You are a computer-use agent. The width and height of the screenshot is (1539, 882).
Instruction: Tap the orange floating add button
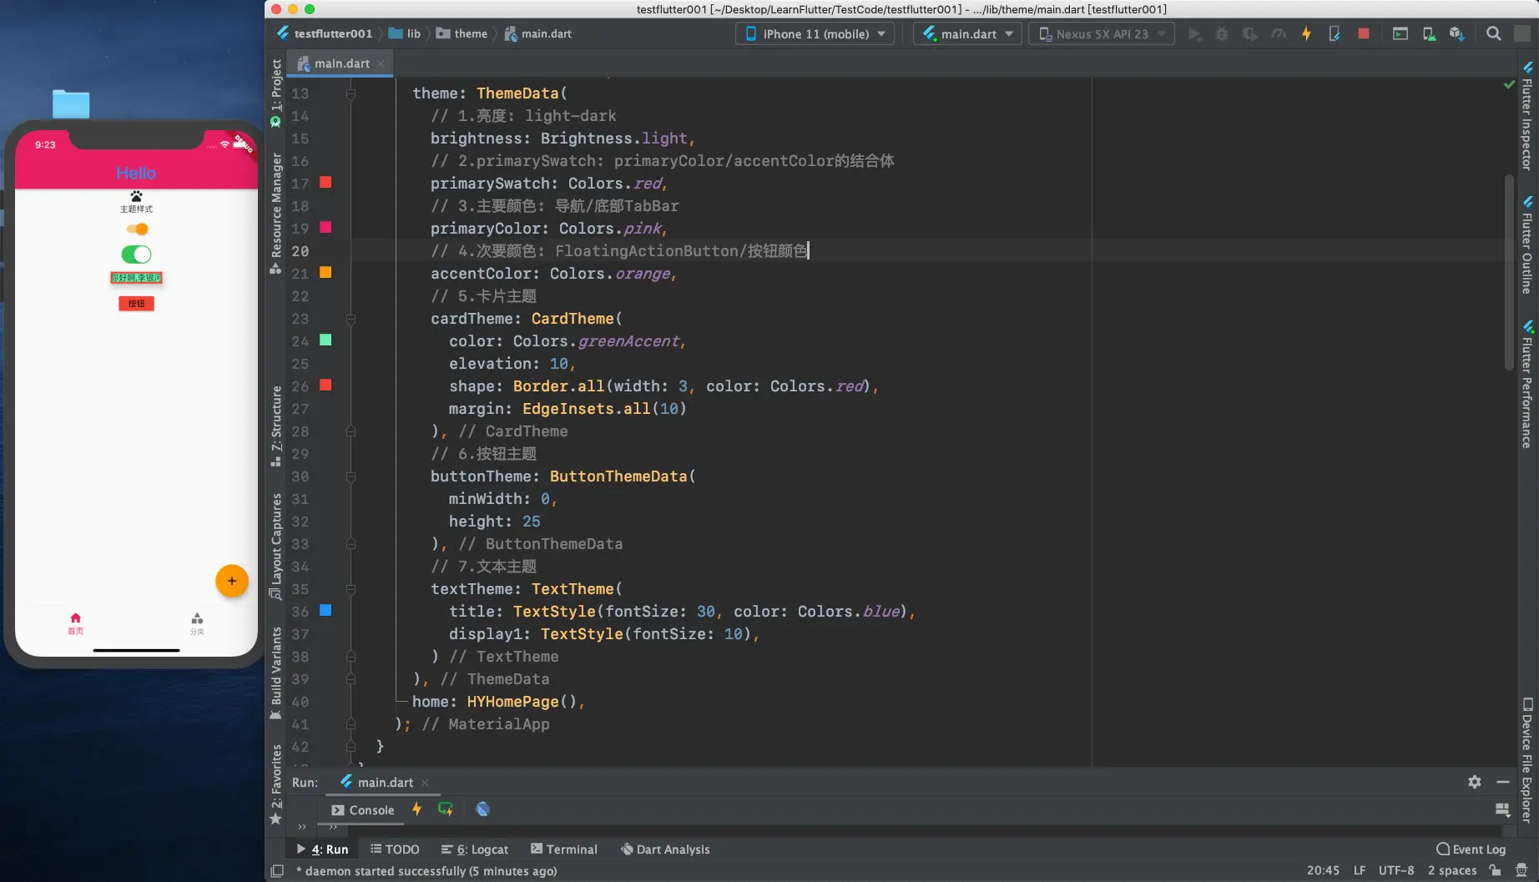232,581
